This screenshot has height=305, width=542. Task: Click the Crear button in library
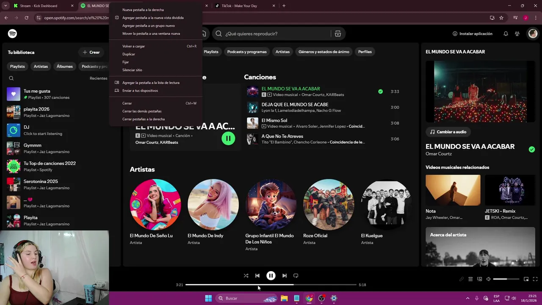[x=91, y=52]
